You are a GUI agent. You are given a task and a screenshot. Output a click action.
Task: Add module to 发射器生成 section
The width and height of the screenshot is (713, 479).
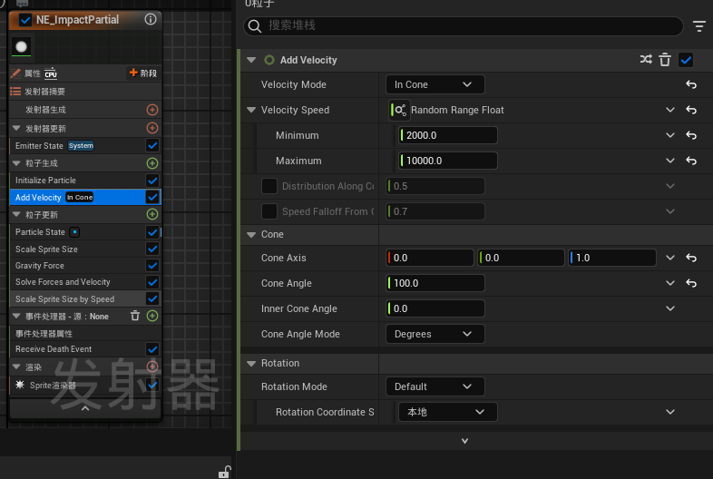click(152, 110)
